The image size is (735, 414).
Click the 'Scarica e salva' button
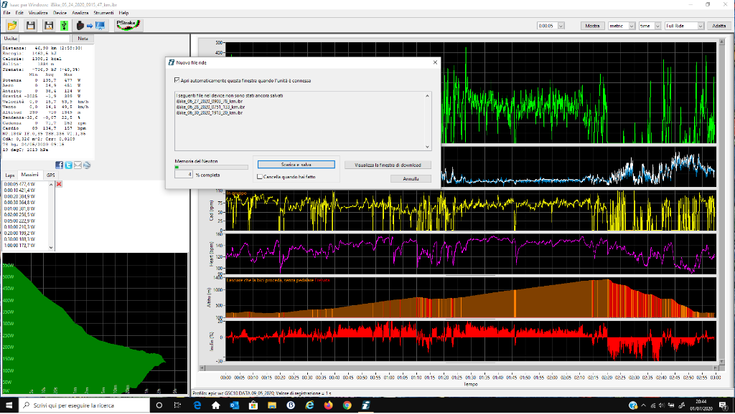click(296, 165)
